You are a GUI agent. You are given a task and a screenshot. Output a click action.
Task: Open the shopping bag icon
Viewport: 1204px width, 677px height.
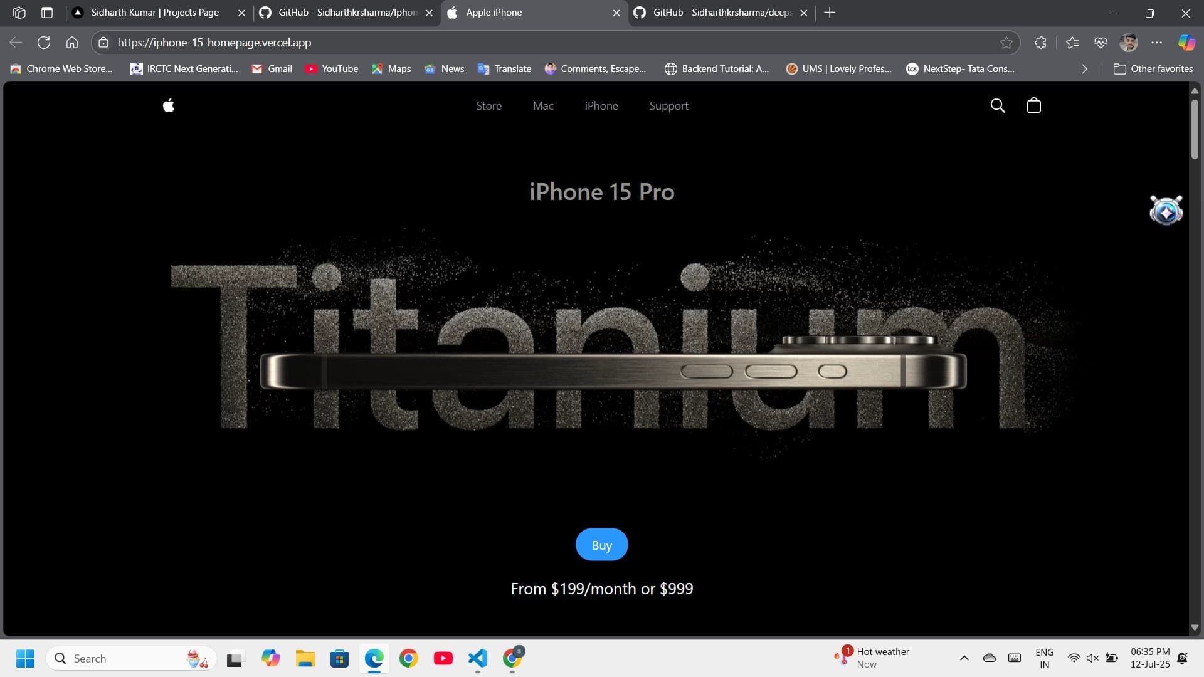[1033, 105]
